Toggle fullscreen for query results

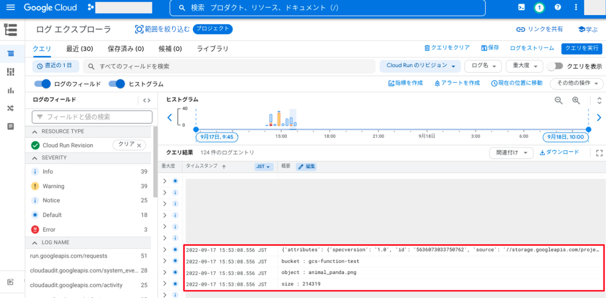click(599, 153)
